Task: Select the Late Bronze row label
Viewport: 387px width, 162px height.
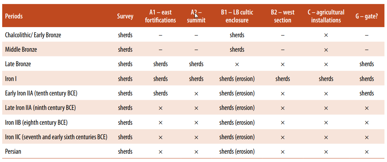Action: coord(18,64)
